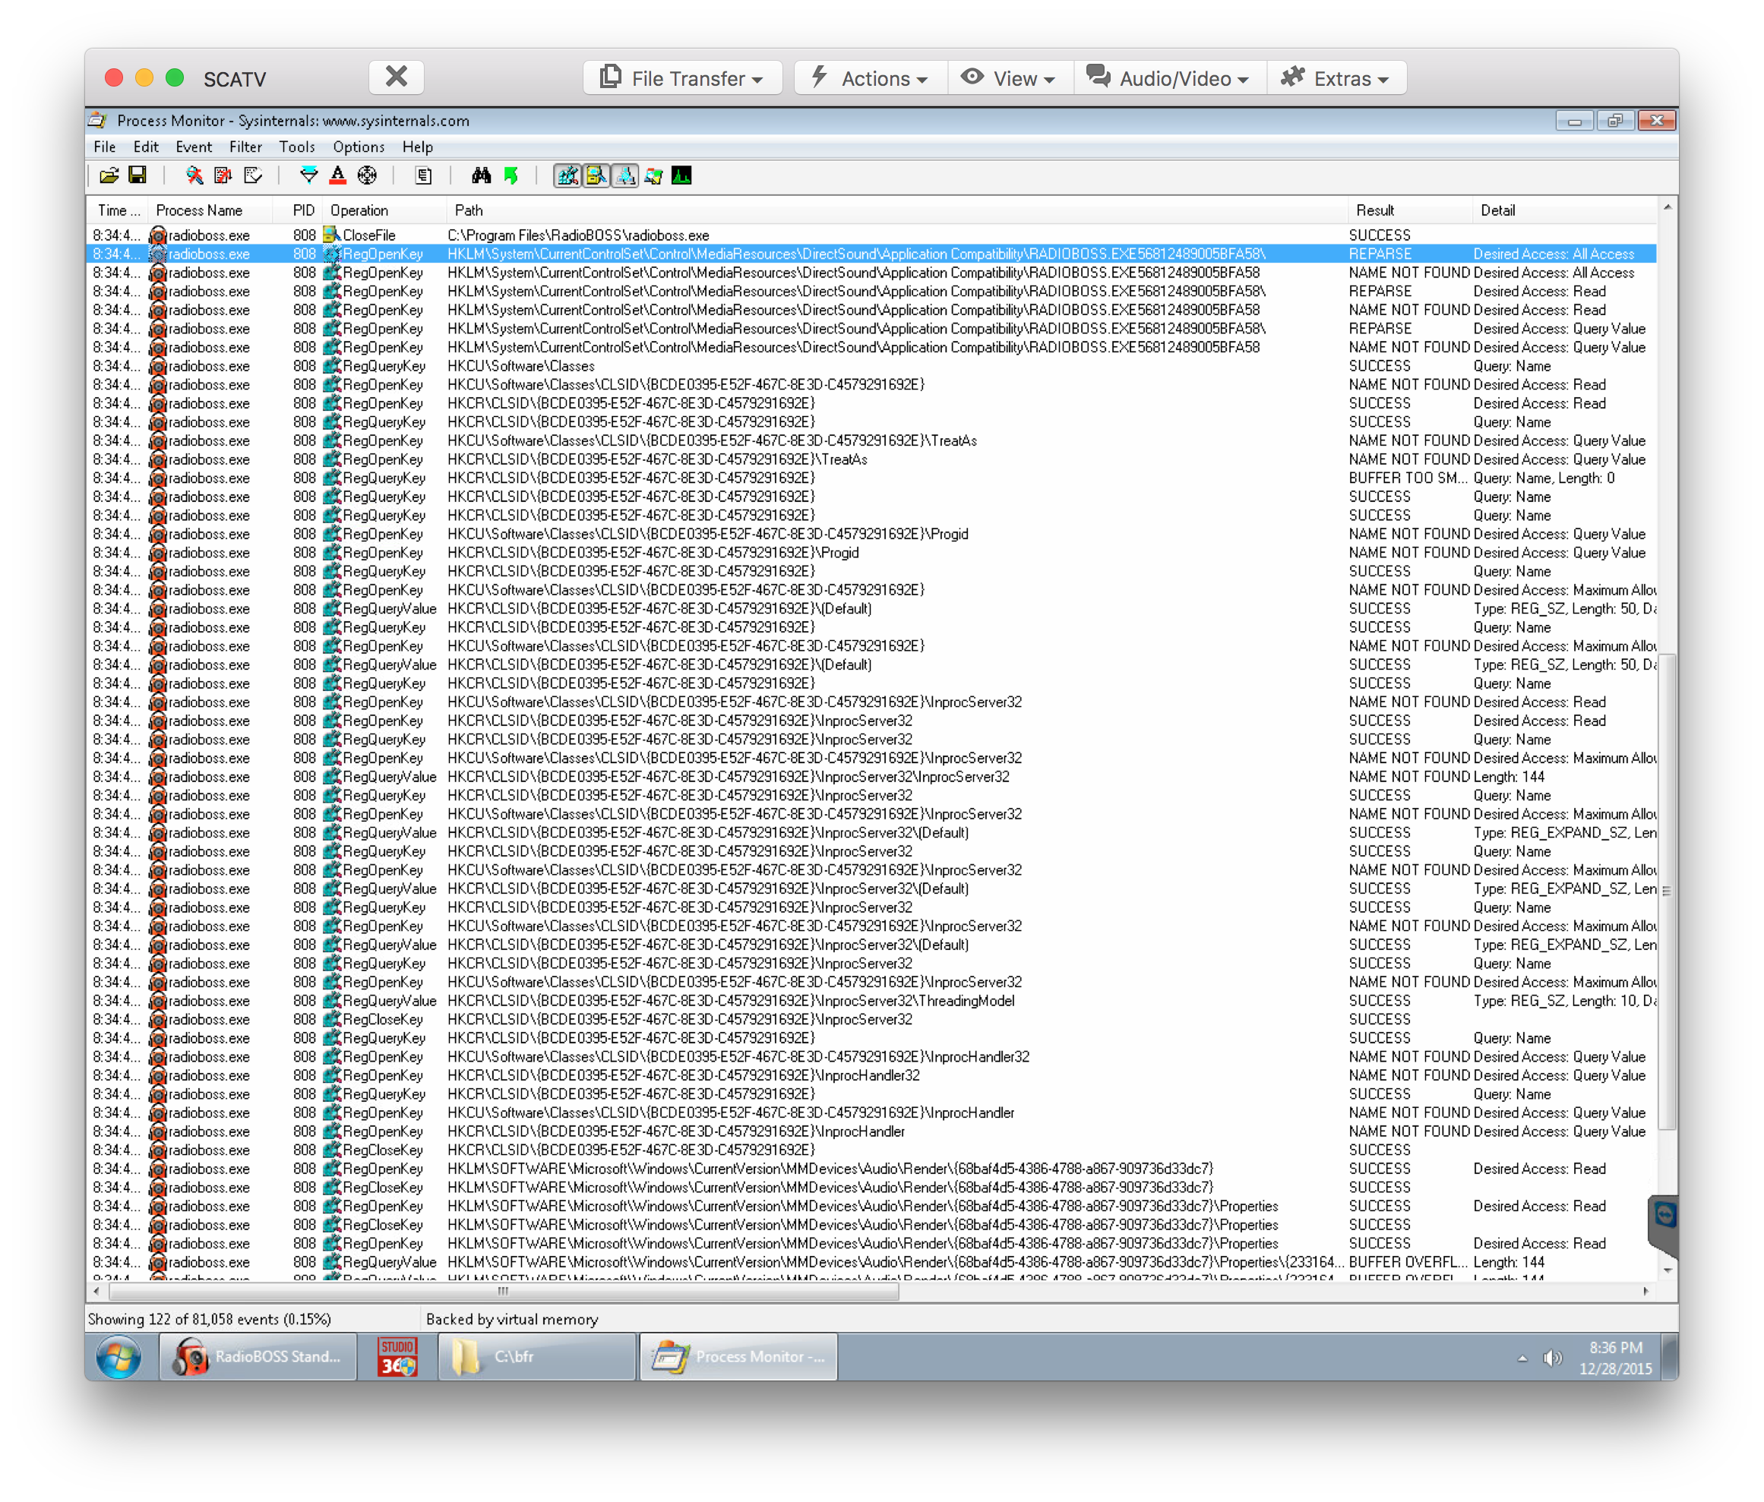
Task: Open the Edit menu
Action: coord(146,147)
